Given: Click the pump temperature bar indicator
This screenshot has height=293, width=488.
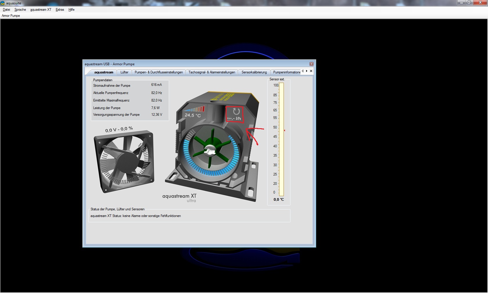Looking at the screenshot, I should [195, 109].
